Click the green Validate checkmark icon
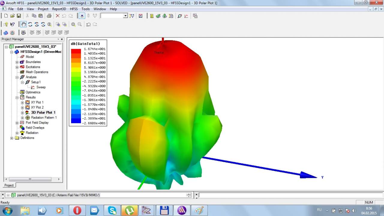 [x=158, y=16]
